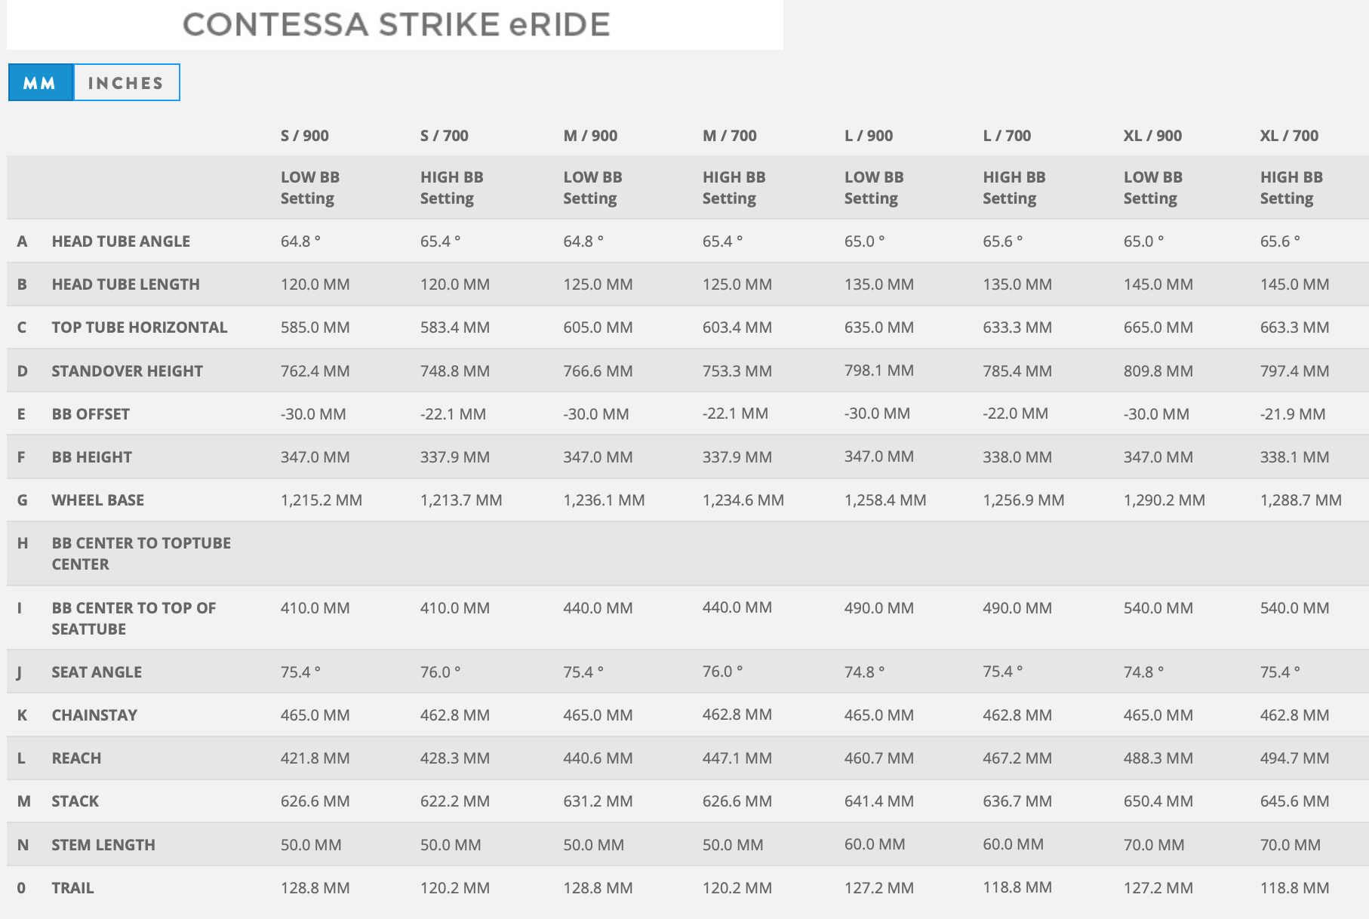This screenshot has height=919, width=1369.
Task: Click the STEM LENGTH row label
Action: pos(103,845)
